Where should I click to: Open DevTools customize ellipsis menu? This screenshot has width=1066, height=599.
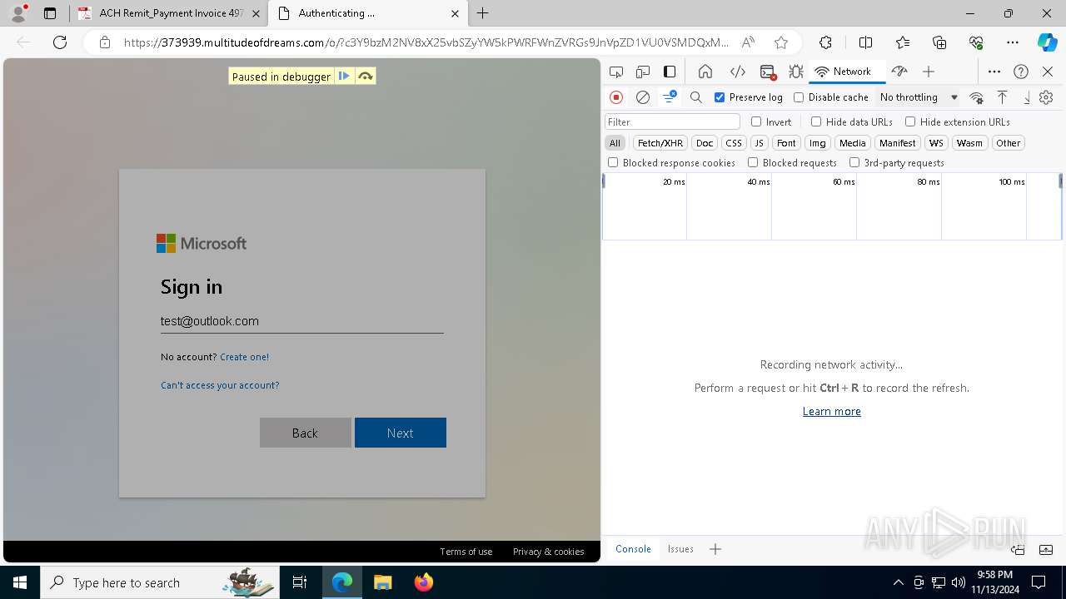coord(994,72)
